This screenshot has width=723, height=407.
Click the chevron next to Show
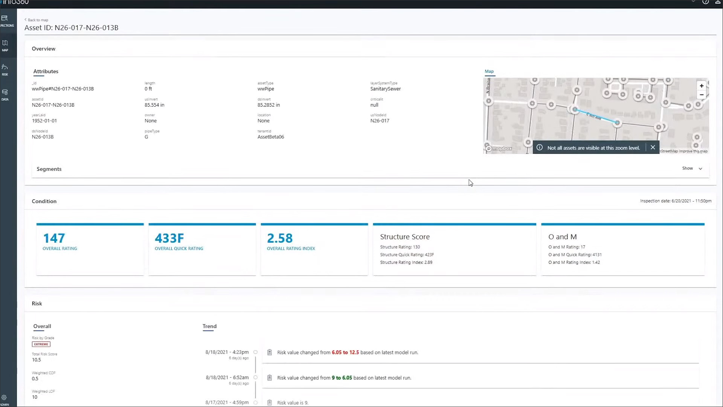point(700,168)
